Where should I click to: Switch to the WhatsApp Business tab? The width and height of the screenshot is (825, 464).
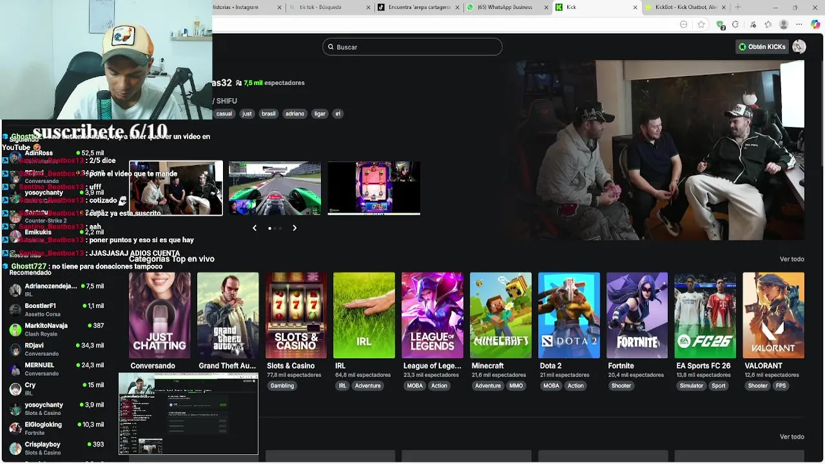pos(507,7)
